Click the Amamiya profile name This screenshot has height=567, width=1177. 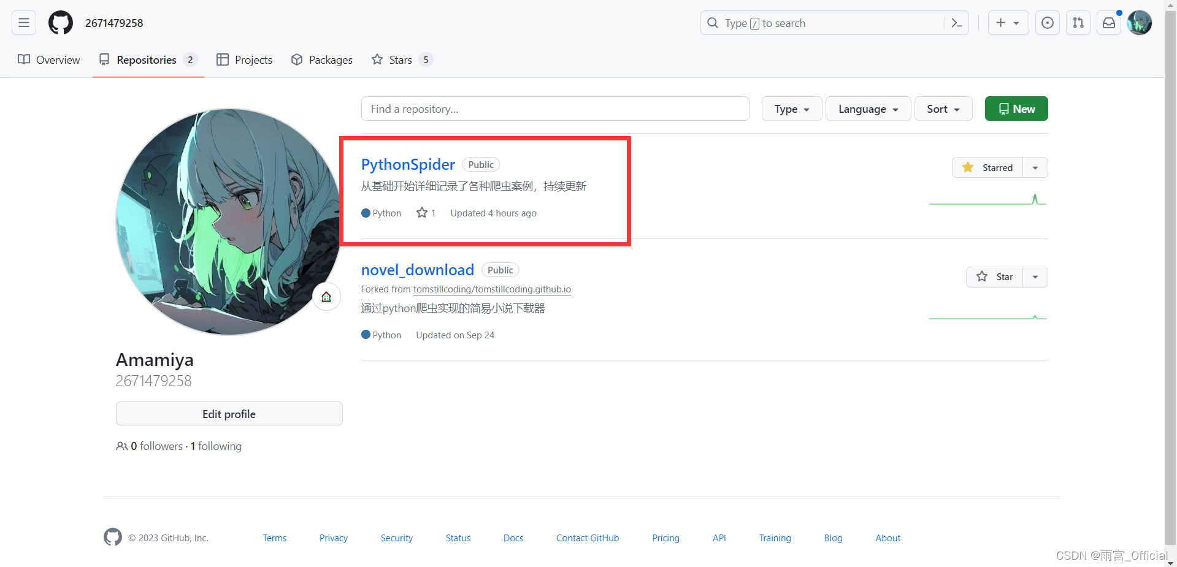click(x=155, y=359)
